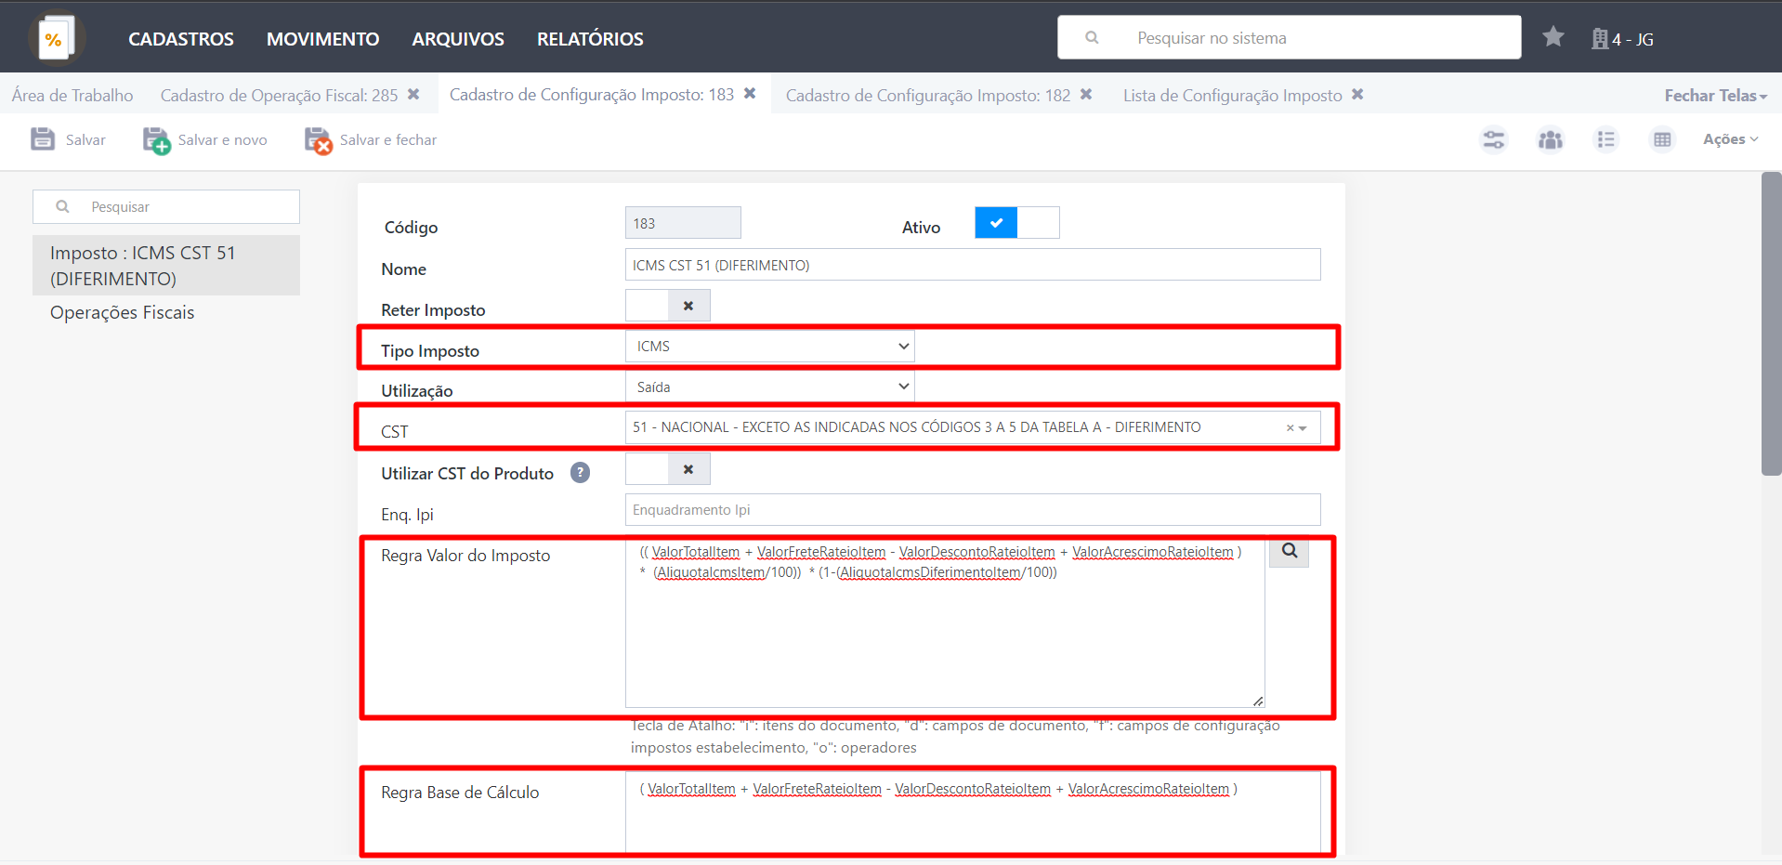Click magnifier button for Regra Valor do Imposto
The height and width of the screenshot is (865, 1782).
1290,551
